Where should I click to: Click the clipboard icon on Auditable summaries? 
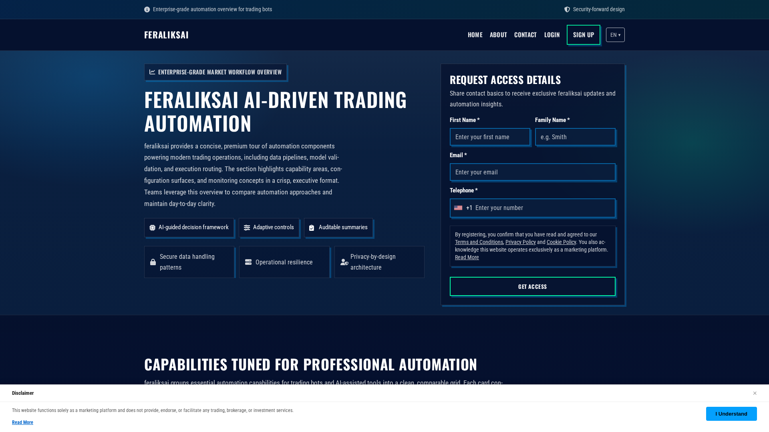pyautogui.click(x=312, y=228)
